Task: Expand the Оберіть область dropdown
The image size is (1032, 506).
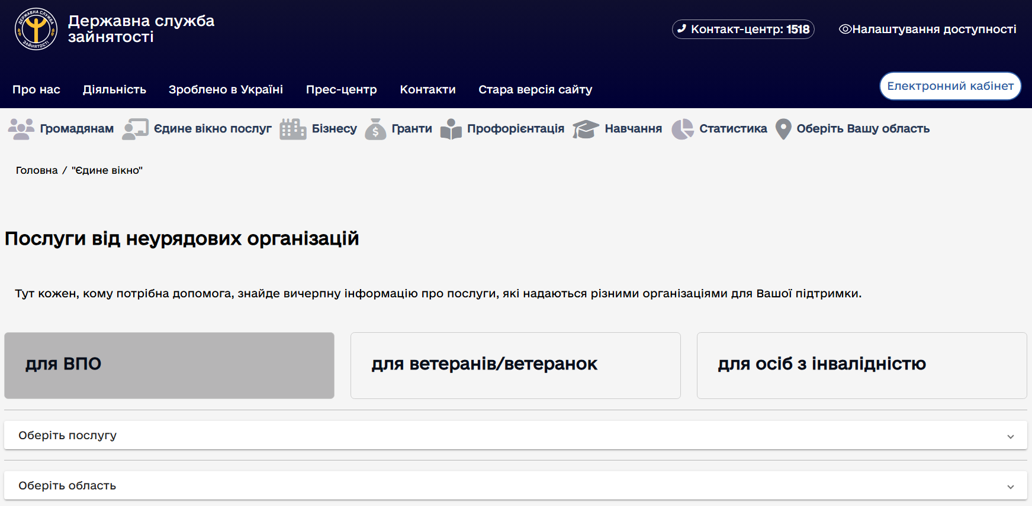Action: (515, 486)
